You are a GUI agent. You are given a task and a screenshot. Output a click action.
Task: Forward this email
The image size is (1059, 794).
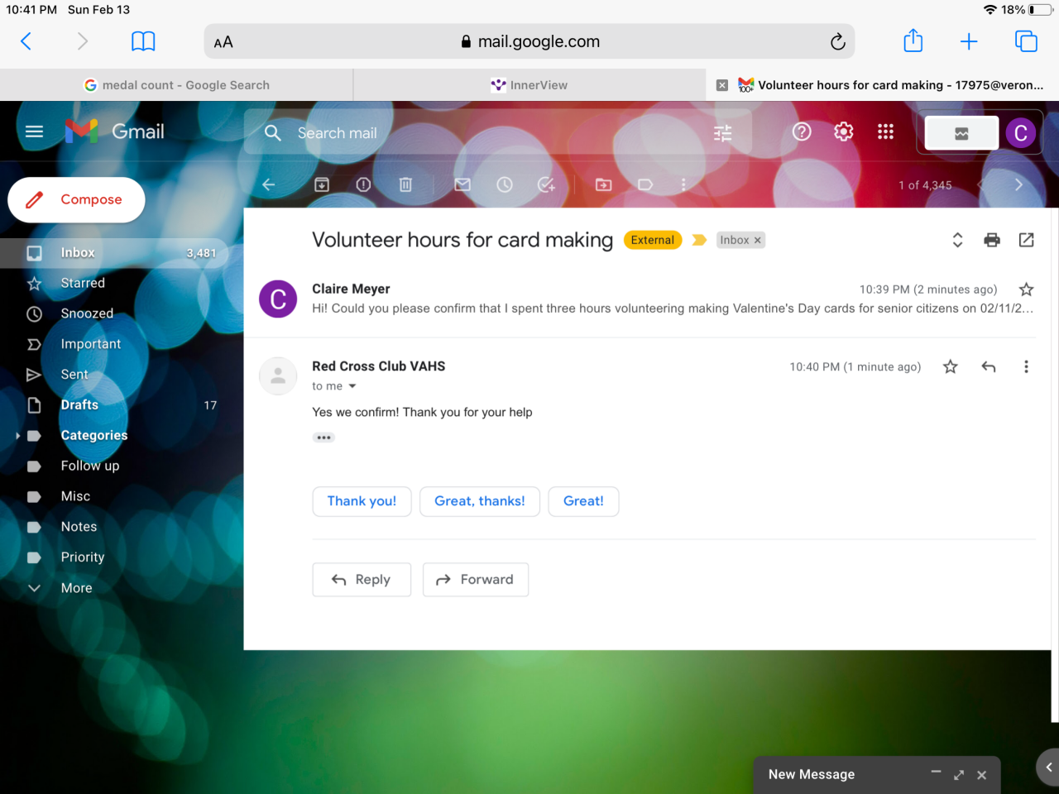[476, 580]
